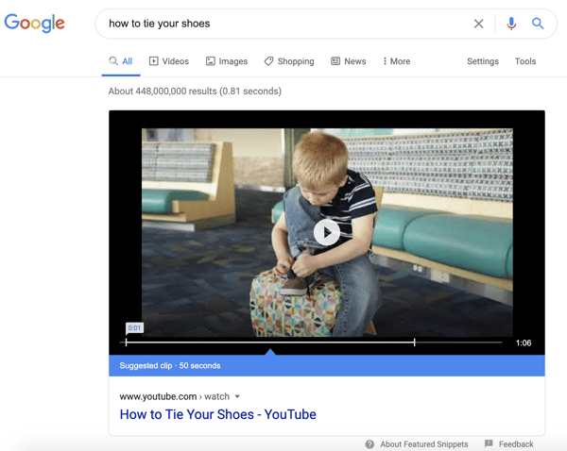Open search Tools
Screen dimensions: 567x451
coord(525,61)
